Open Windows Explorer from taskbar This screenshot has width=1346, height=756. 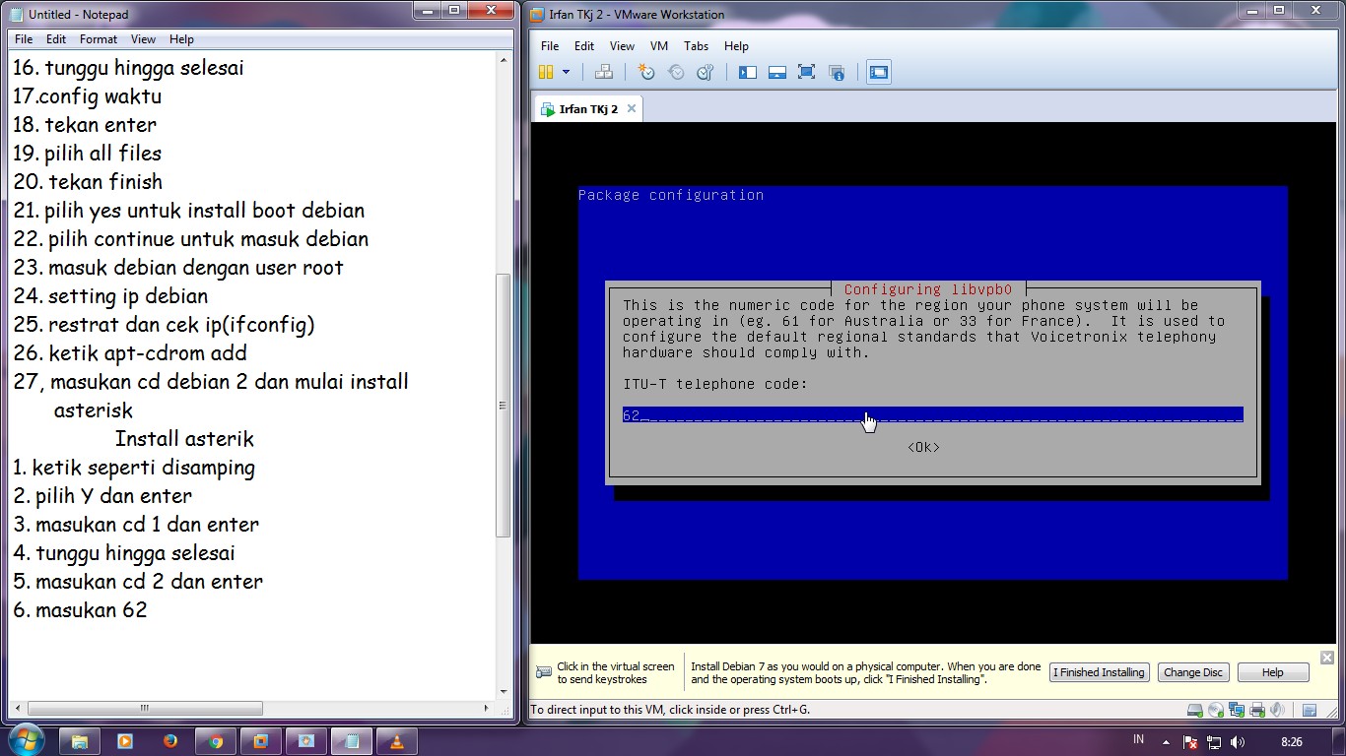click(x=80, y=741)
